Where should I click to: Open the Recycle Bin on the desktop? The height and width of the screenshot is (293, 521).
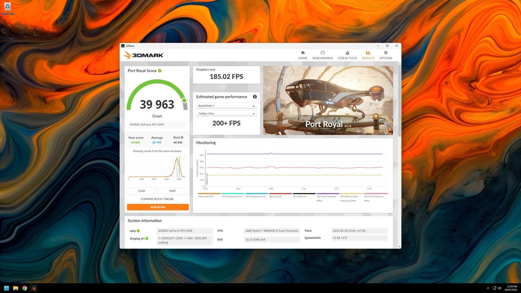click(x=7, y=8)
